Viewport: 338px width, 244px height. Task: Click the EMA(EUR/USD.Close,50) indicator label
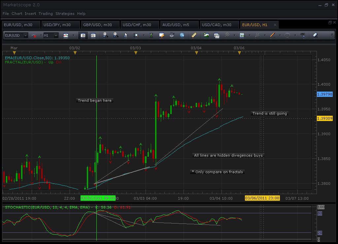(x=37, y=58)
